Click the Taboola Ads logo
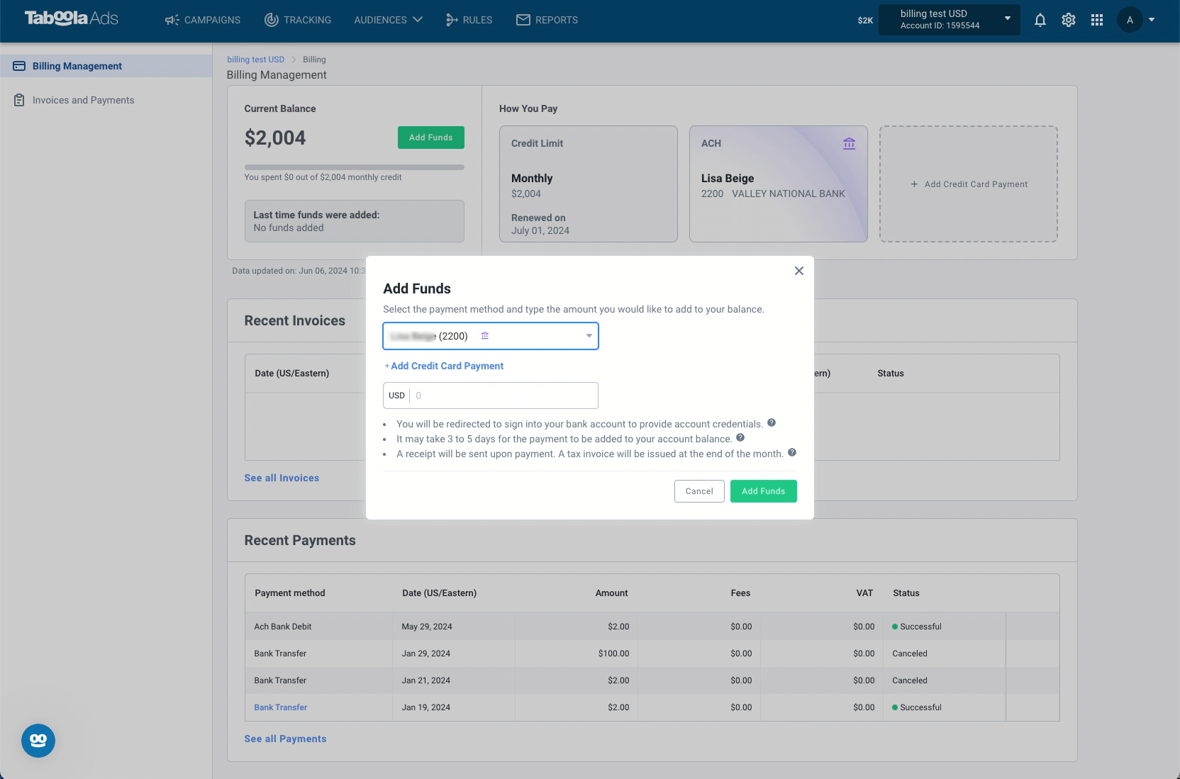The height and width of the screenshot is (779, 1180). [x=72, y=18]
